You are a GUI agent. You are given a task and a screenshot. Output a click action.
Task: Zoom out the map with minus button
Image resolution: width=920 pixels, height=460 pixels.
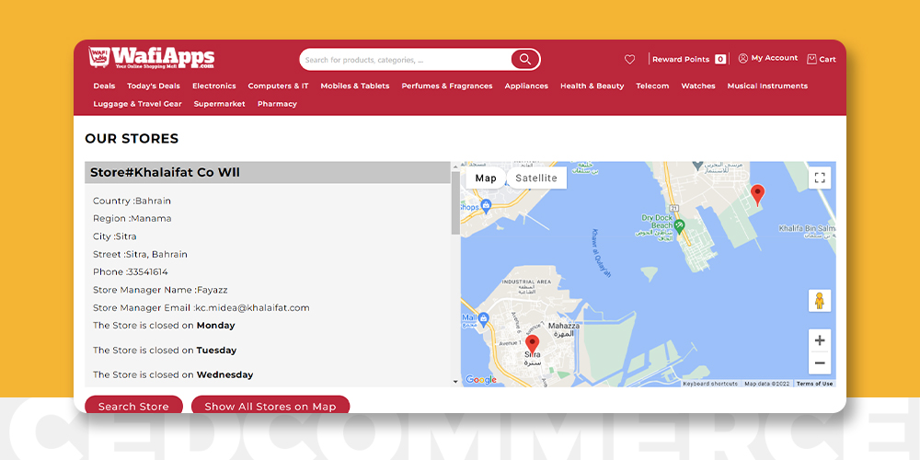[820, 363]
